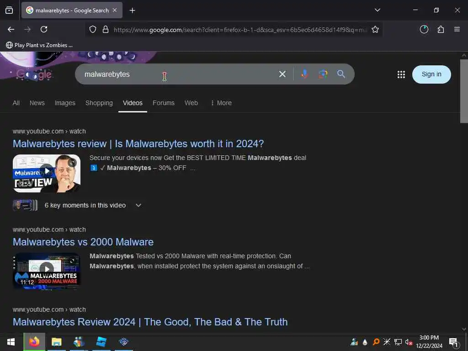Open the volume control in tray
This screenshot has width=468, height=351.
click(409, 342)
